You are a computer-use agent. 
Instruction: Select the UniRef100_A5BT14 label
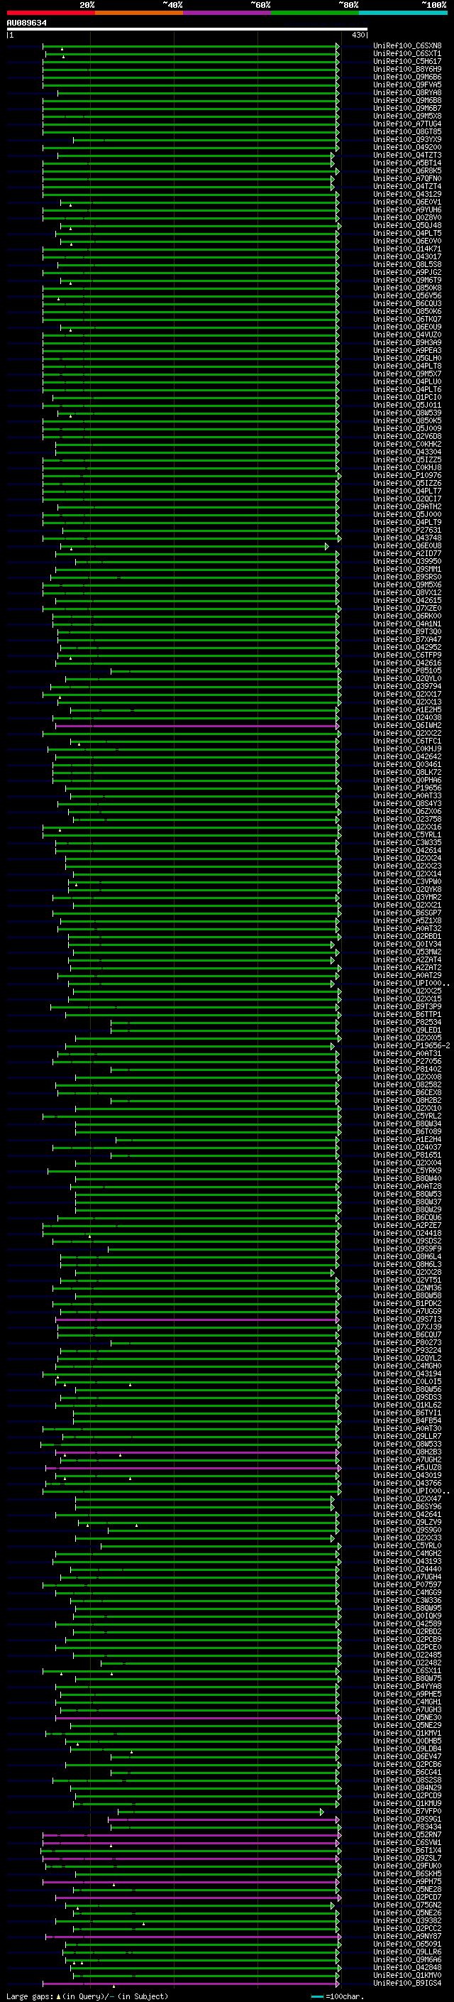[406, 163]
